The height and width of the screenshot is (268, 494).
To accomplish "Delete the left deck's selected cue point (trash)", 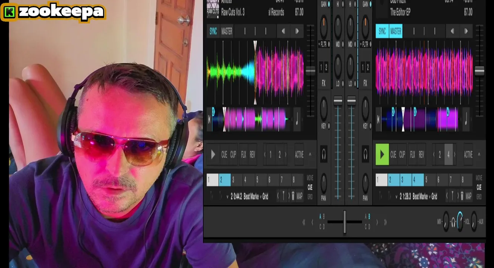I will [293, 196].
